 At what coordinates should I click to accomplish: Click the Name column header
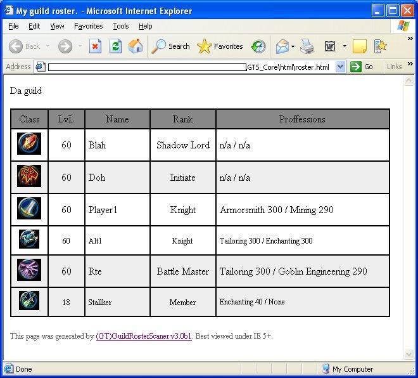pos(117,119)
